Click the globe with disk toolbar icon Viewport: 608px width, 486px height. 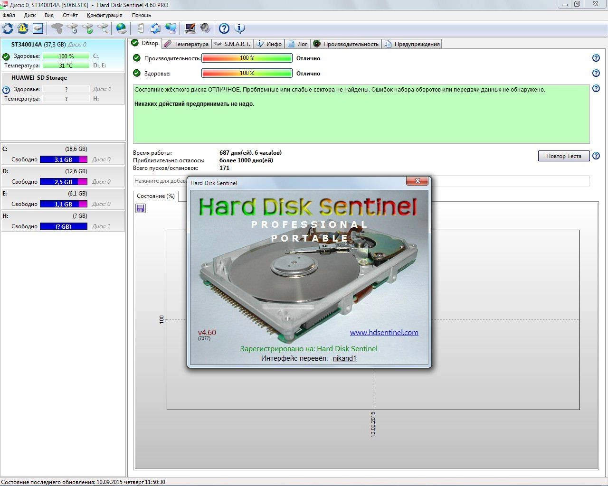tap(122, 28)
